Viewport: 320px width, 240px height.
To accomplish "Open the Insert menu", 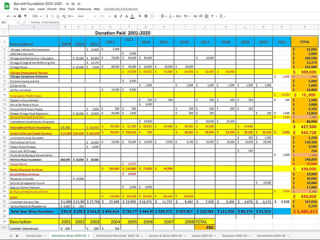I will tap(41, 9).
